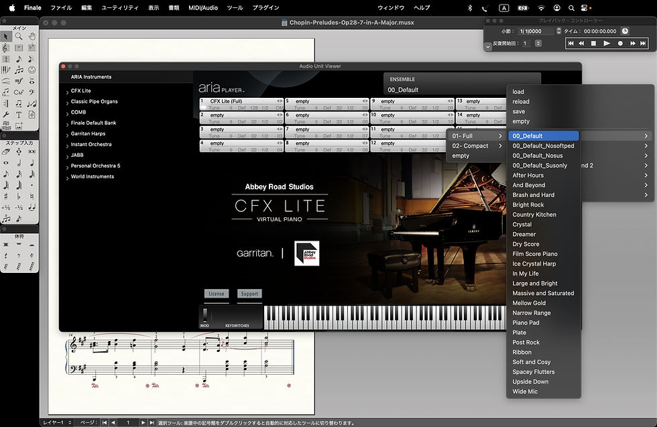
Task: Click the fast forward double-arrow button
Action: [x=632, y=43]
